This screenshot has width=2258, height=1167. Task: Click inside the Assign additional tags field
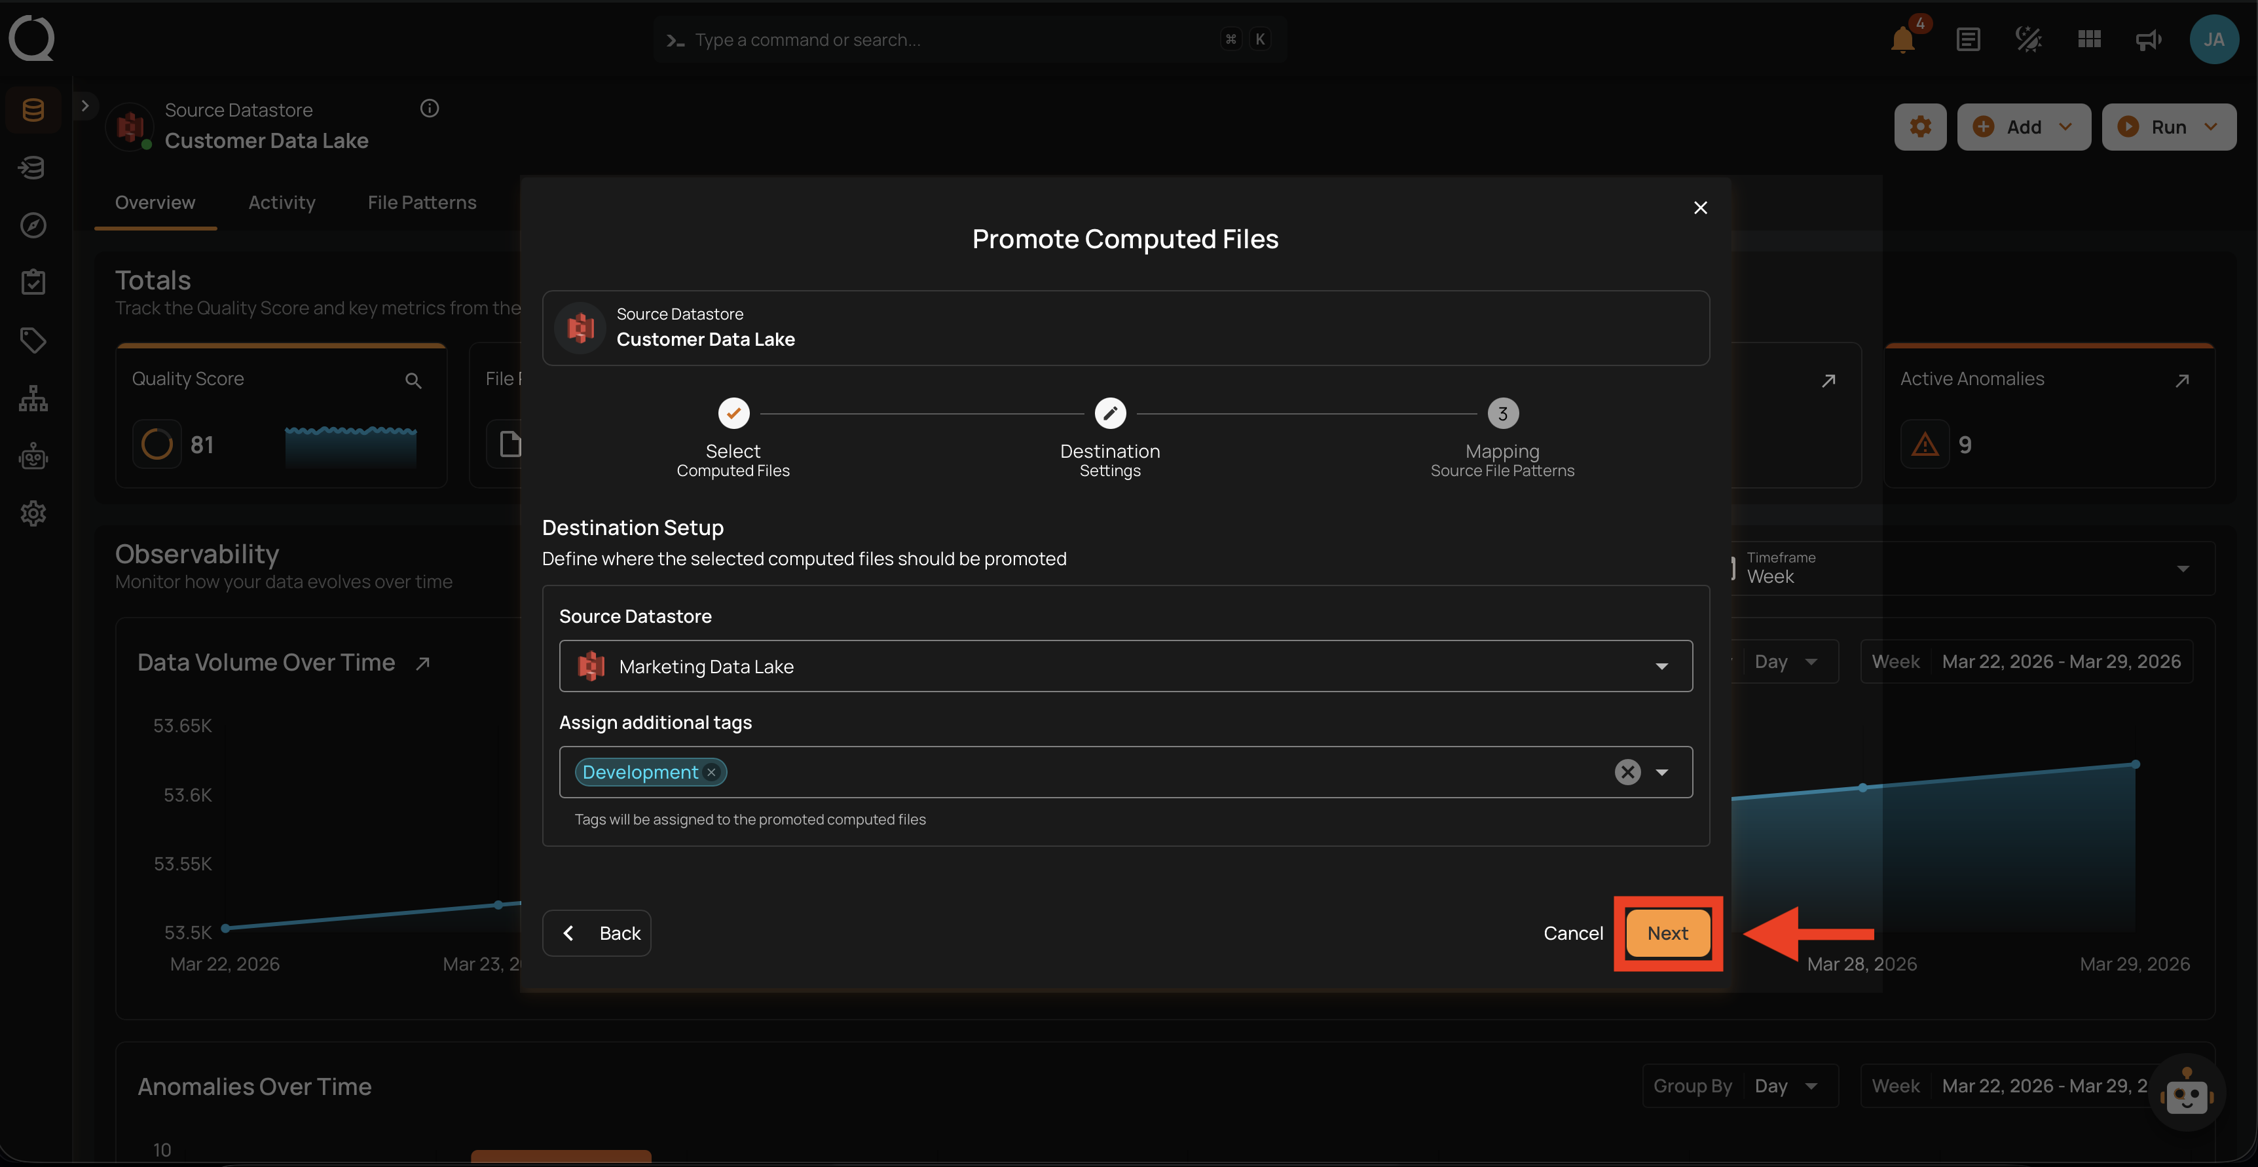tap(1126, 773)
